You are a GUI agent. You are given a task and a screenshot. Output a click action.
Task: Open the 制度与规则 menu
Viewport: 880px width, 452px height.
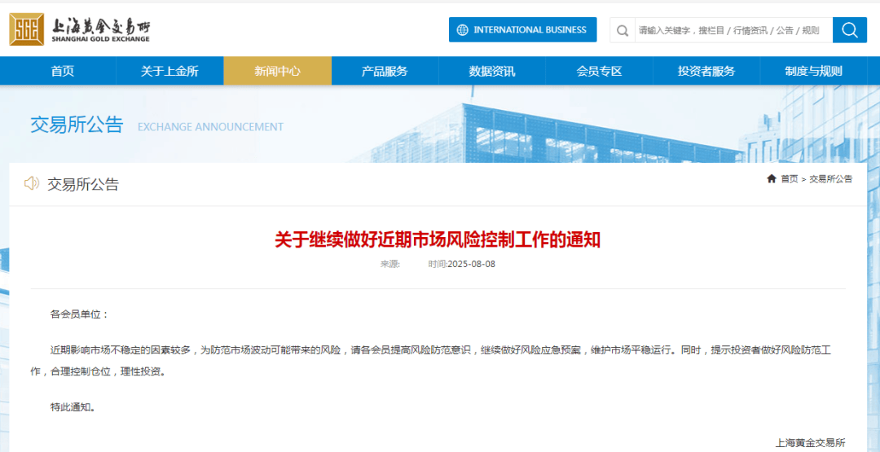[x=814, y=71]
